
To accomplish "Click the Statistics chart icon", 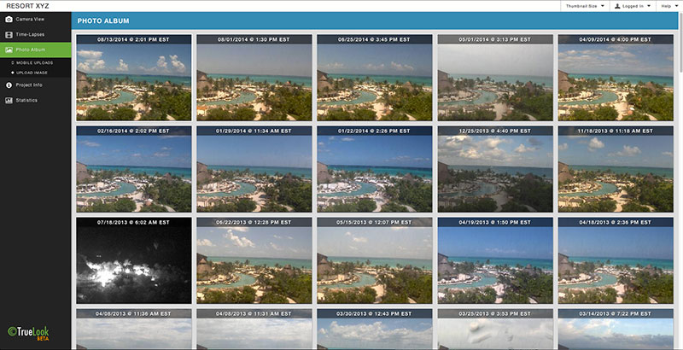I will click(x=9, y=101).
